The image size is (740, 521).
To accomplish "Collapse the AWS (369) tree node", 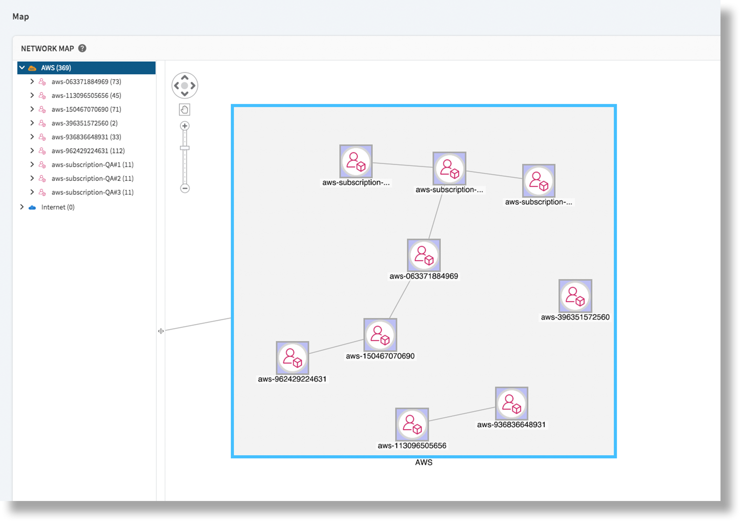I will click(x=22, y=67).
